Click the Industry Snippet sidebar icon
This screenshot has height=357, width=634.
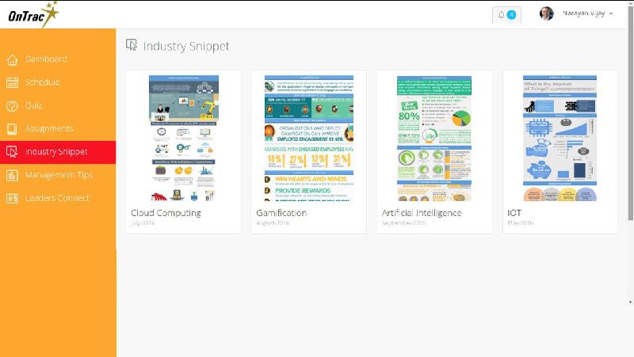point(12,152)
